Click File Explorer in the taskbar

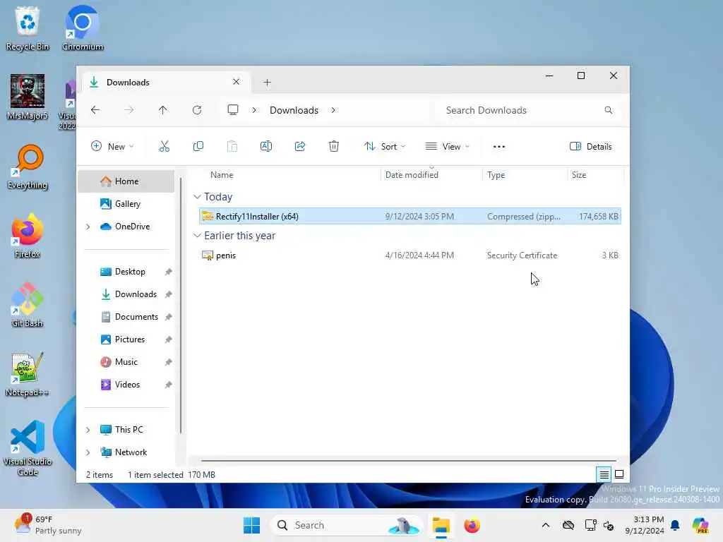(441, 525)
